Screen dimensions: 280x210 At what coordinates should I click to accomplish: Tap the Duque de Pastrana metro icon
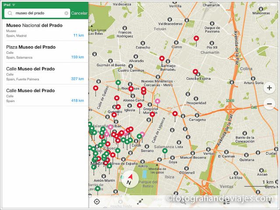pyautogui.click(x=212, y=24)
